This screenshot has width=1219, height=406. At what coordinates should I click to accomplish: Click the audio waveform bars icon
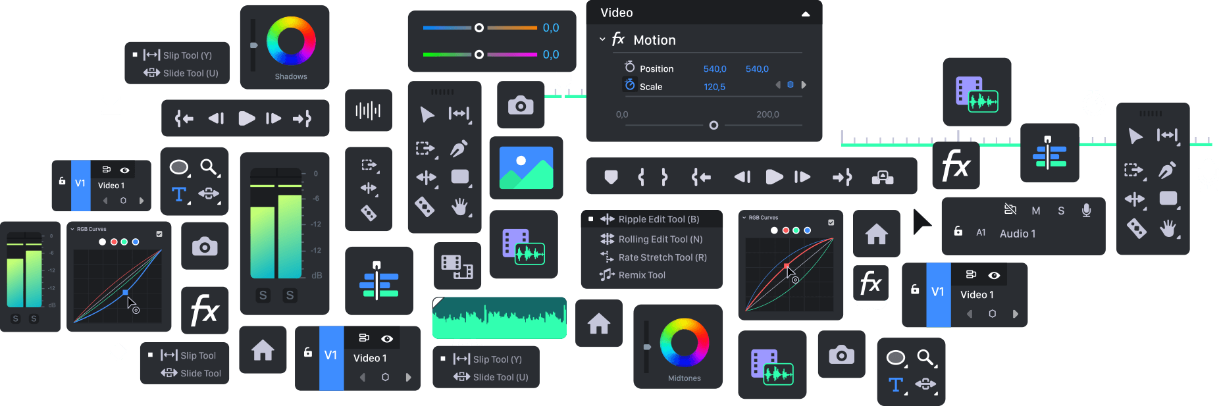[x=368, y=111]
